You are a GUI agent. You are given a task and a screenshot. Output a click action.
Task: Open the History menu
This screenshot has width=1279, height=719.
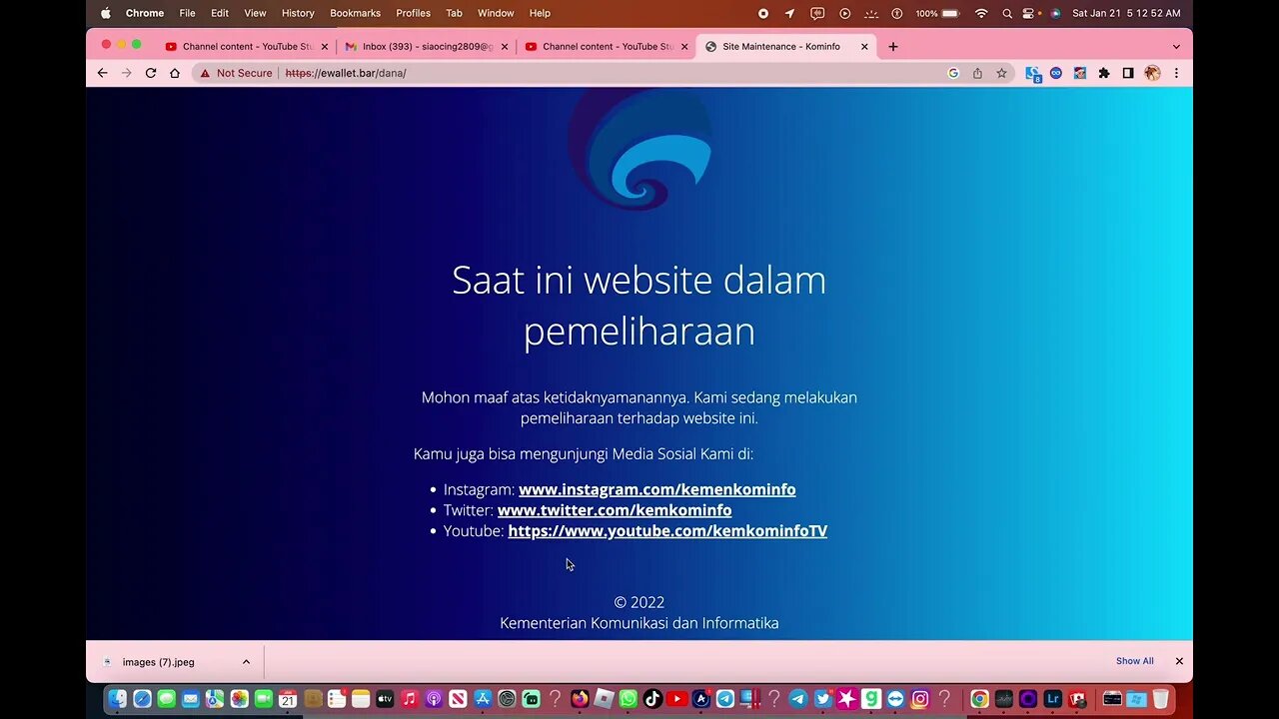(298, 13)
